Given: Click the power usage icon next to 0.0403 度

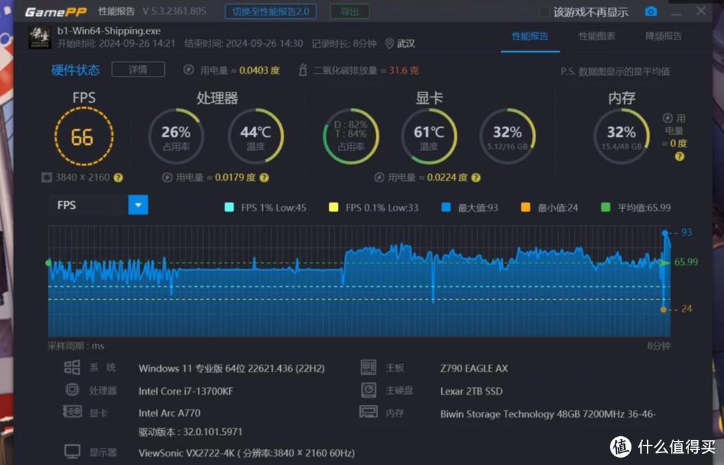Looking at the screenshot, I should pyautogui.click(x=188, y=70).
